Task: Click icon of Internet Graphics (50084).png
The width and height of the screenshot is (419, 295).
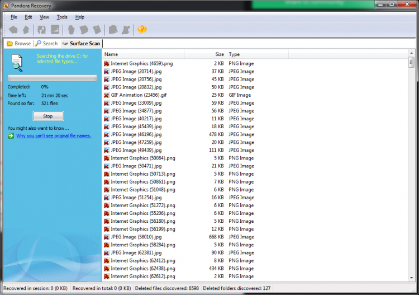Action: pyautogui.click(x=107, y=158)
